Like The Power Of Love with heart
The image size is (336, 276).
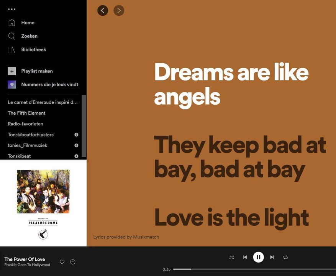[62, 262]
